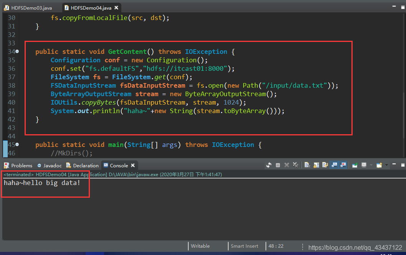
Task: Open dropdown arrow beside Display Selected Console
Action: pos(371,165)
